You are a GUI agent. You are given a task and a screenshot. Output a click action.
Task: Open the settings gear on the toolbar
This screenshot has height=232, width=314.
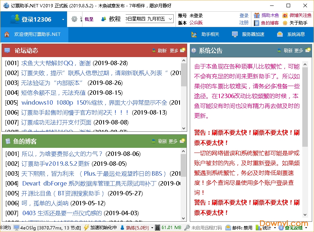[74, 18]
